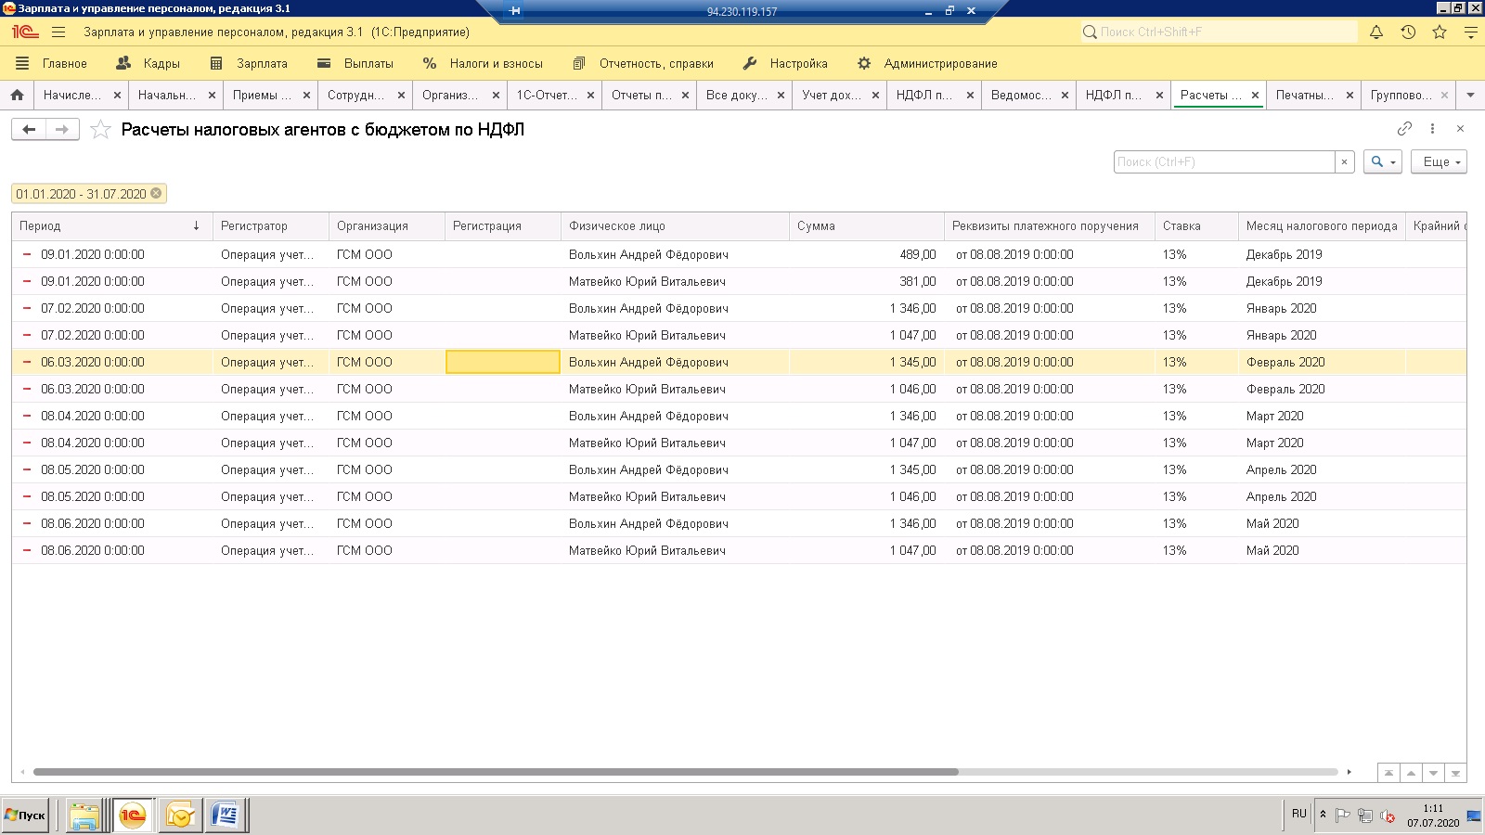Viewport: 1485px width, 835px height.
Task: Click the Декабрь 2019 cell for Вольхин
Action: pyautogui.click(x=1322, y=254)
